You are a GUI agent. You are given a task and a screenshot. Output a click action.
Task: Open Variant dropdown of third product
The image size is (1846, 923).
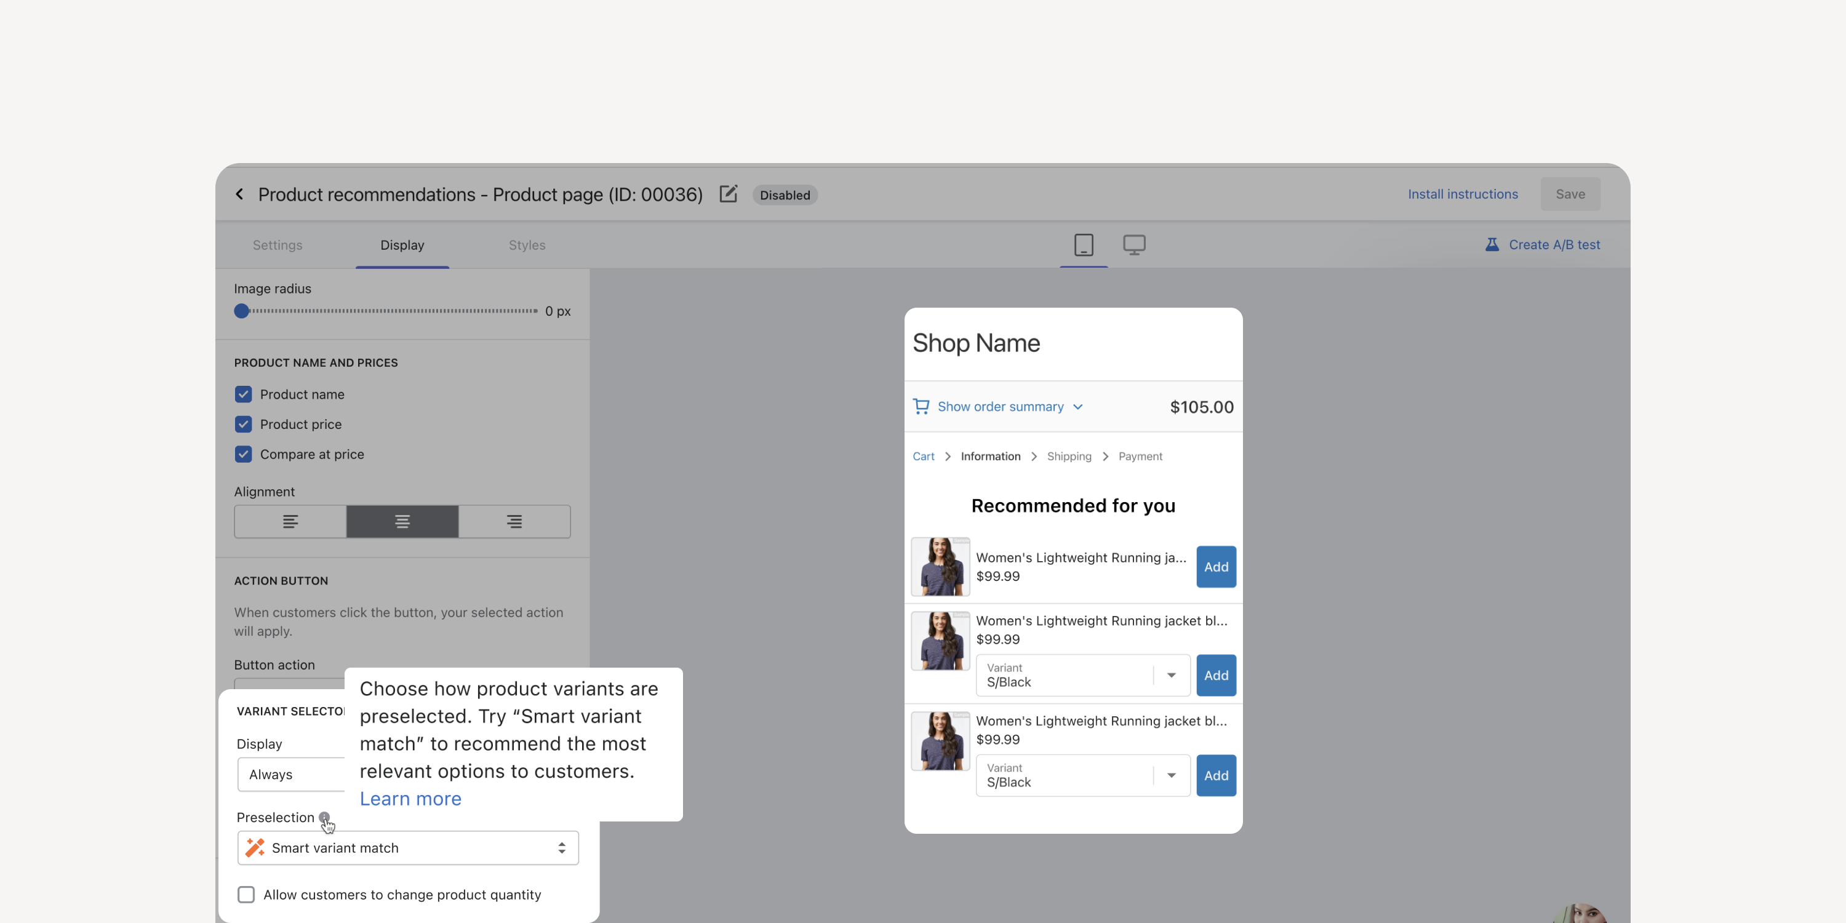(1083, 775)
